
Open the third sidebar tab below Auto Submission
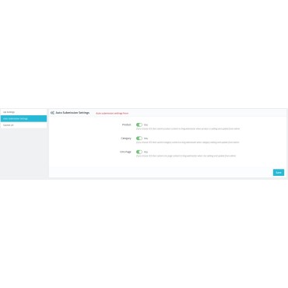(x=23, y=125)
